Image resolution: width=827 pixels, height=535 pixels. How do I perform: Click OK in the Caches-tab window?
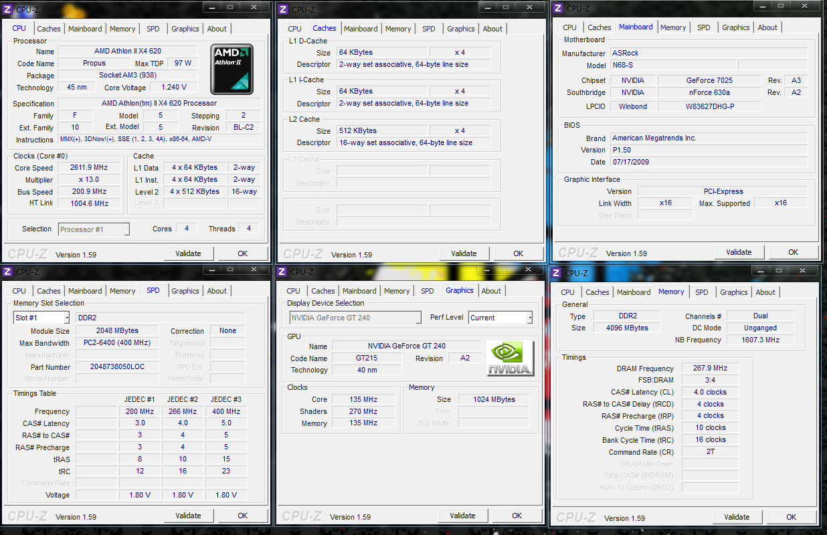point(518,253)
